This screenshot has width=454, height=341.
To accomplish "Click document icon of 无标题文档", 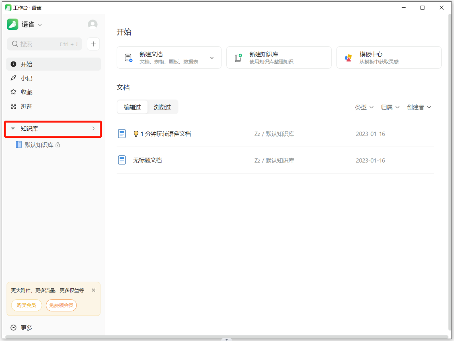I will tap(122, 160).
